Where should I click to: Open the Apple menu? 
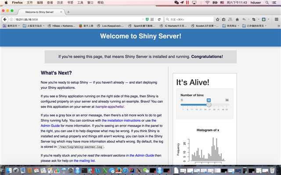tap(6, 3)
